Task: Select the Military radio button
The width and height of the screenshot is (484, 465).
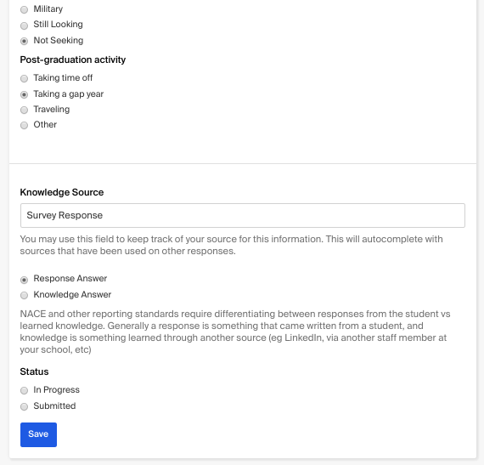Action: pos(24,9)
